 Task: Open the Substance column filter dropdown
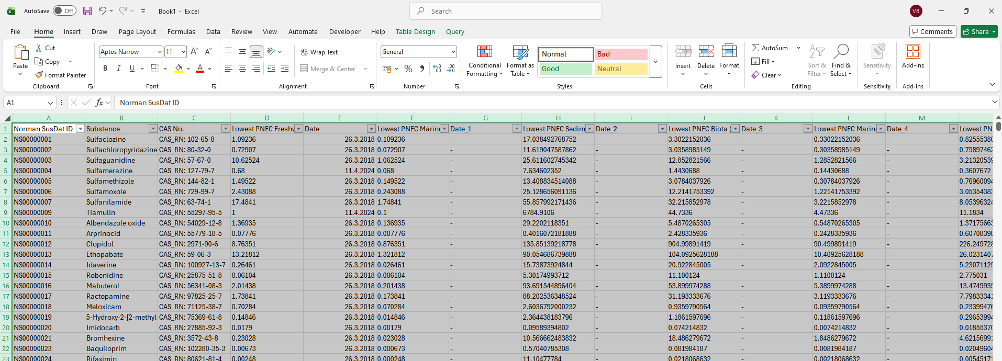[153, 129]
